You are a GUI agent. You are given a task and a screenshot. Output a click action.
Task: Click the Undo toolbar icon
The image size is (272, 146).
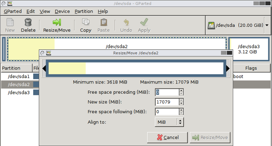(126, 22)
